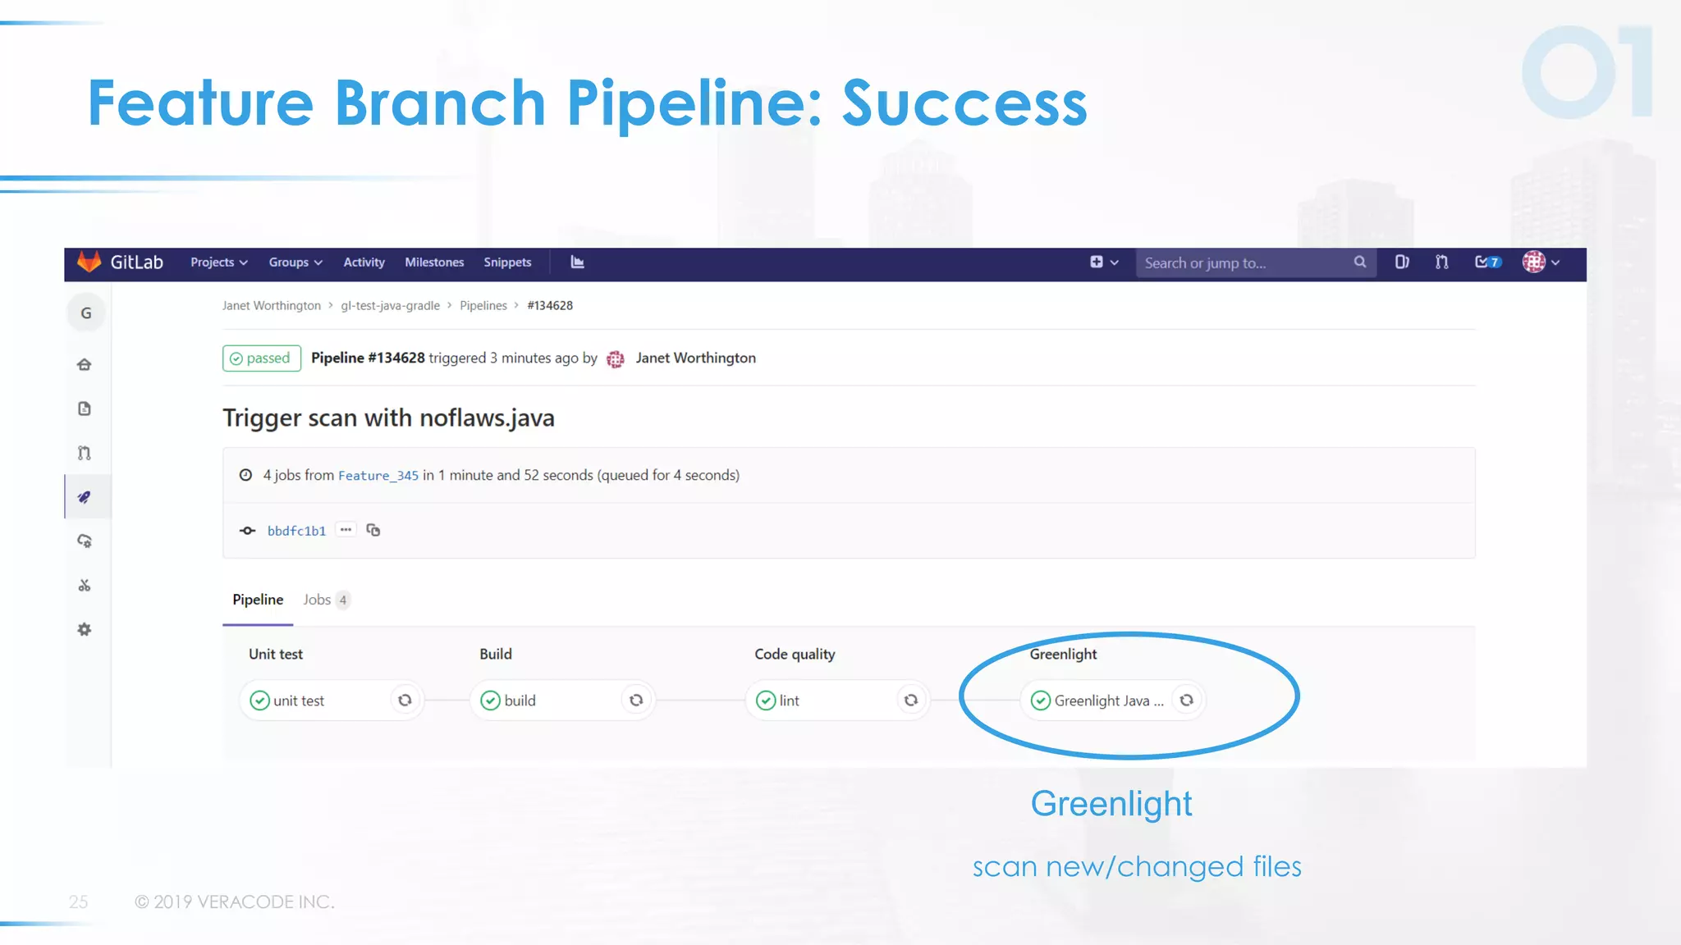1681x945 pixels.
Task: Open the Settings gear in sidebar
Action: click(x=85, y=630)
